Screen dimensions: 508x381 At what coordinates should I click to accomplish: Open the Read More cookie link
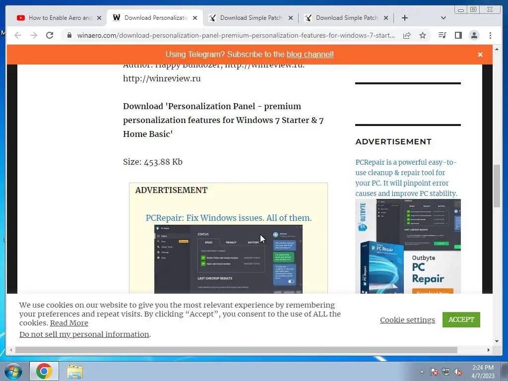click(x=69, y=323)
